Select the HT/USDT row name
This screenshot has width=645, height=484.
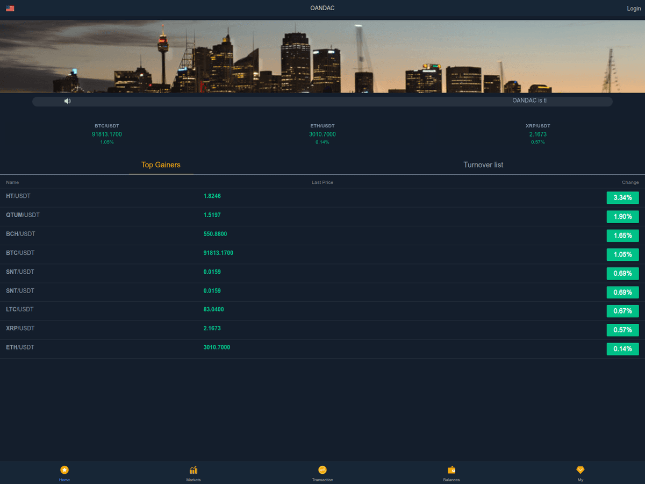click(18, 196)
